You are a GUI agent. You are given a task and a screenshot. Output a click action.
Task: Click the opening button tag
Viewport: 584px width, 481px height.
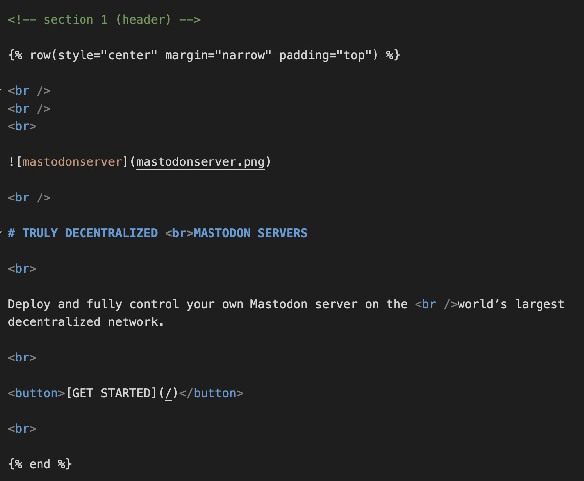pyautogui.click(x=37, y=393)
